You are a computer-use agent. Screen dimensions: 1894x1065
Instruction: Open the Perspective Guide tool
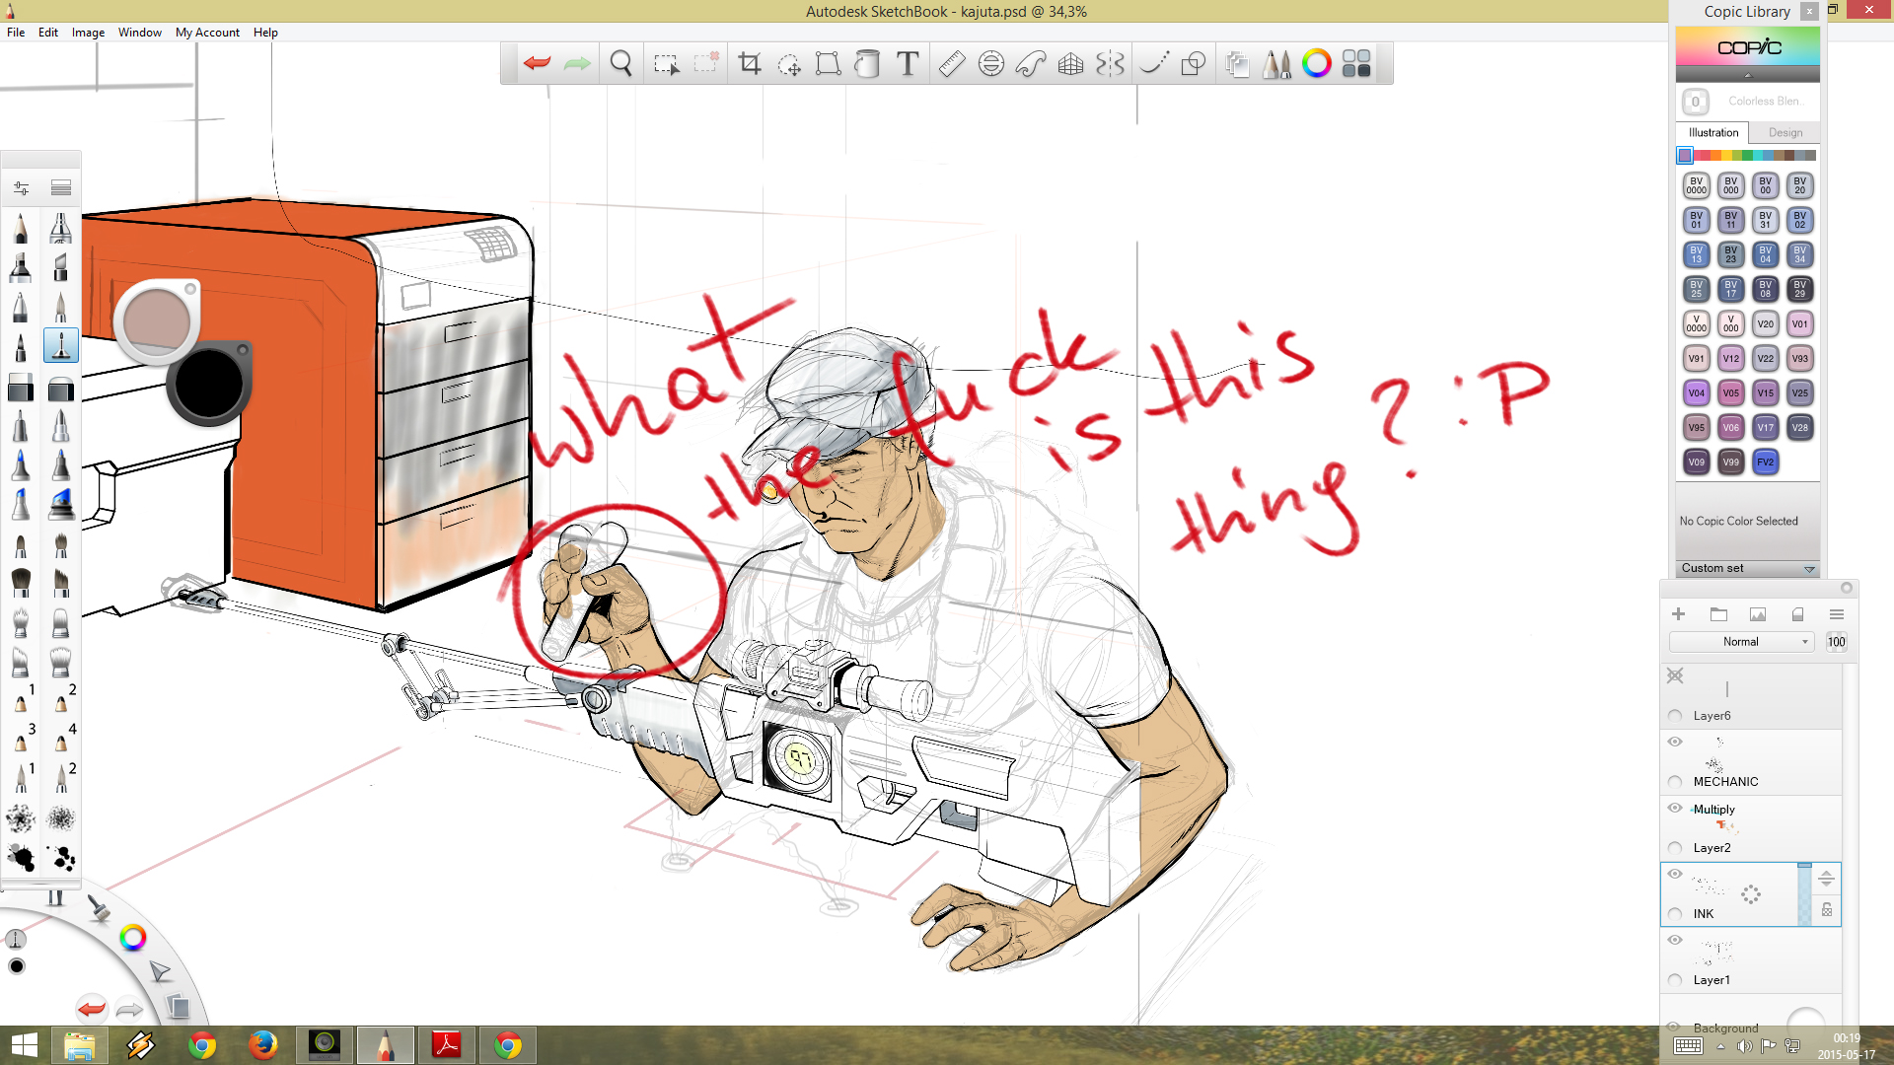[x=1070, y=64]
